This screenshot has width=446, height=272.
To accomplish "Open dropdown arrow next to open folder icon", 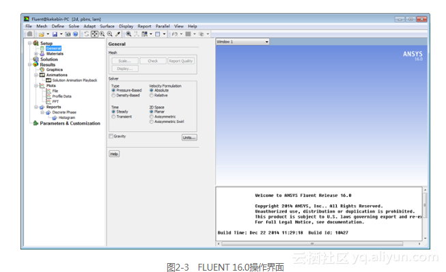I will (48, 34).
